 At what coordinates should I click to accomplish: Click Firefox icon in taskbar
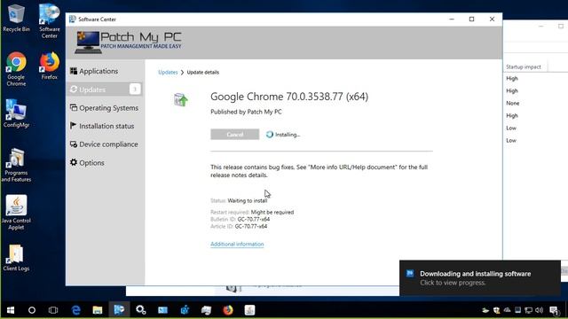click(228, 310)
